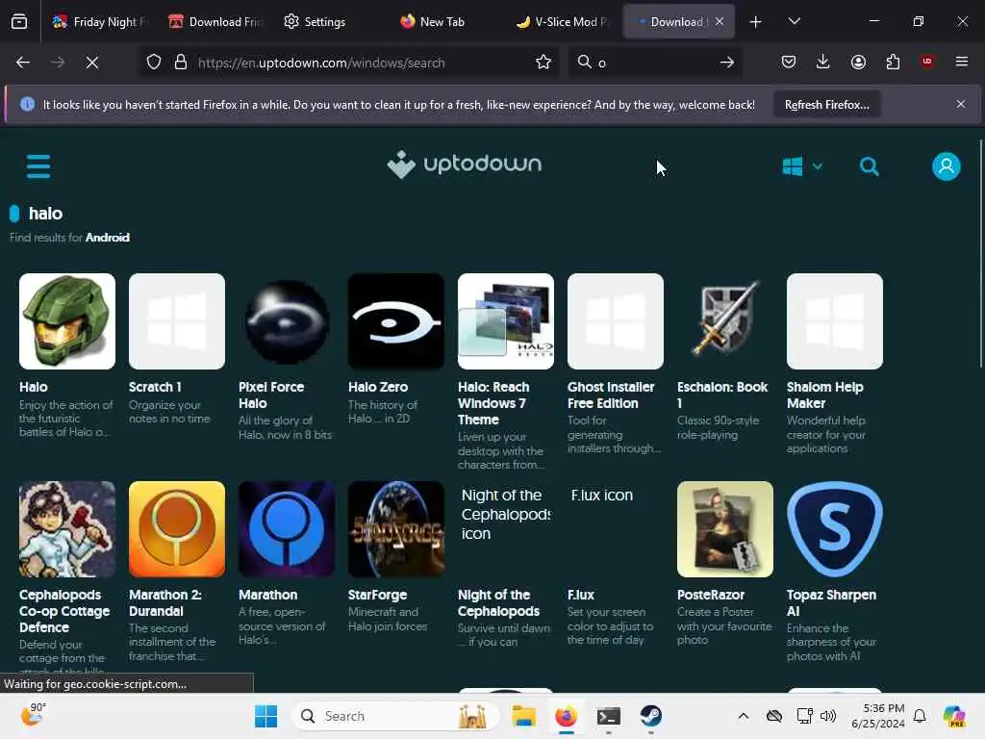Open the Terminal taskbar icon

(x=608, y=716)
